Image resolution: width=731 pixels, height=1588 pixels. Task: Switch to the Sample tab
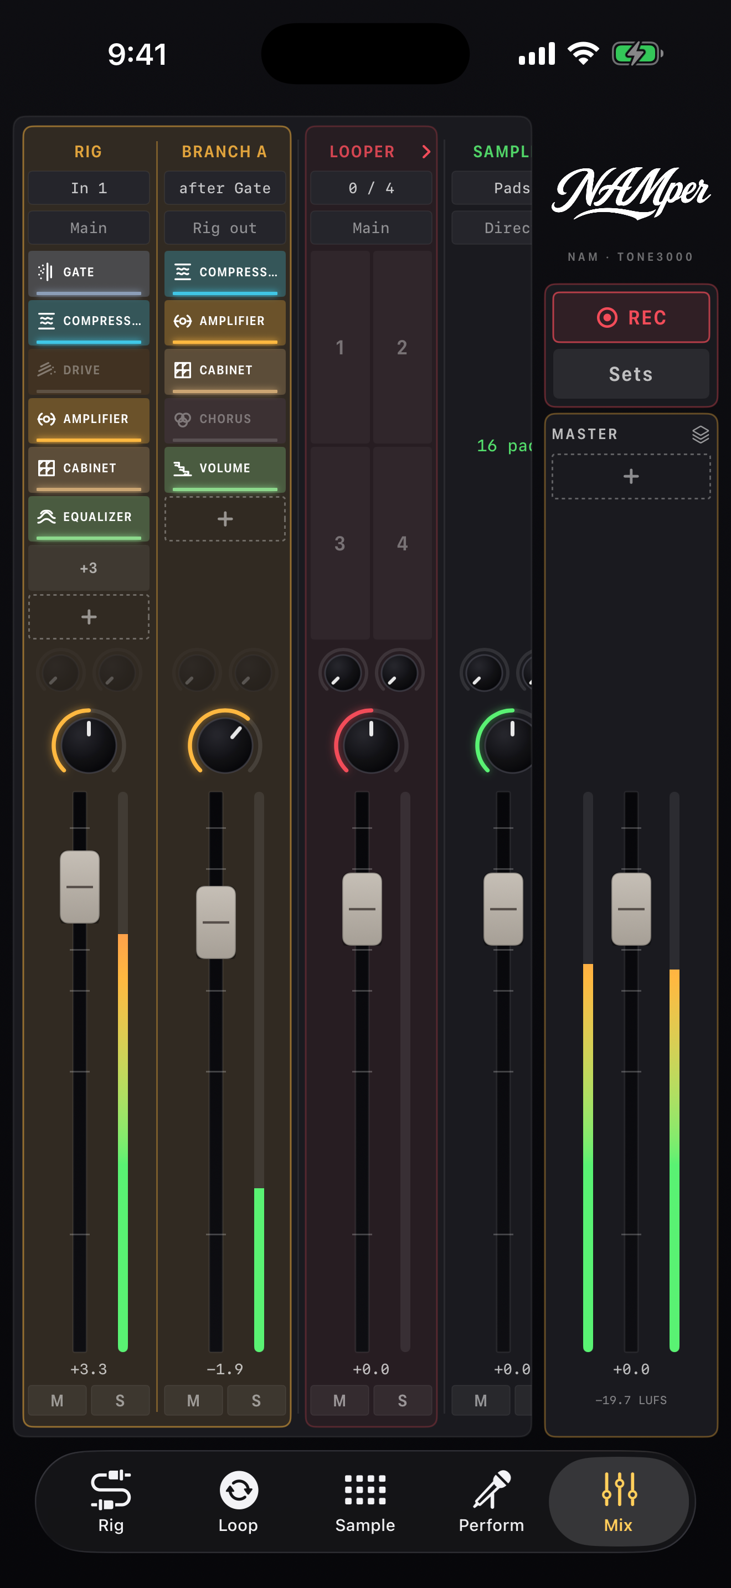[x=365, y=1502]
